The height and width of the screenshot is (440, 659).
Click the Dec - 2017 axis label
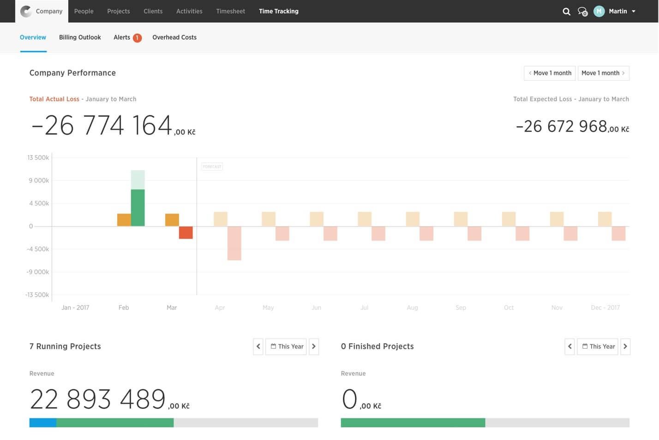pyautogui.click(x=605, y=308)
